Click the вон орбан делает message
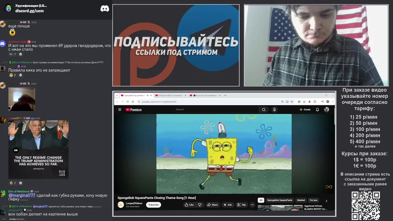Image resolution: width=393 pixels, height=221 pixels. point(43,214)
